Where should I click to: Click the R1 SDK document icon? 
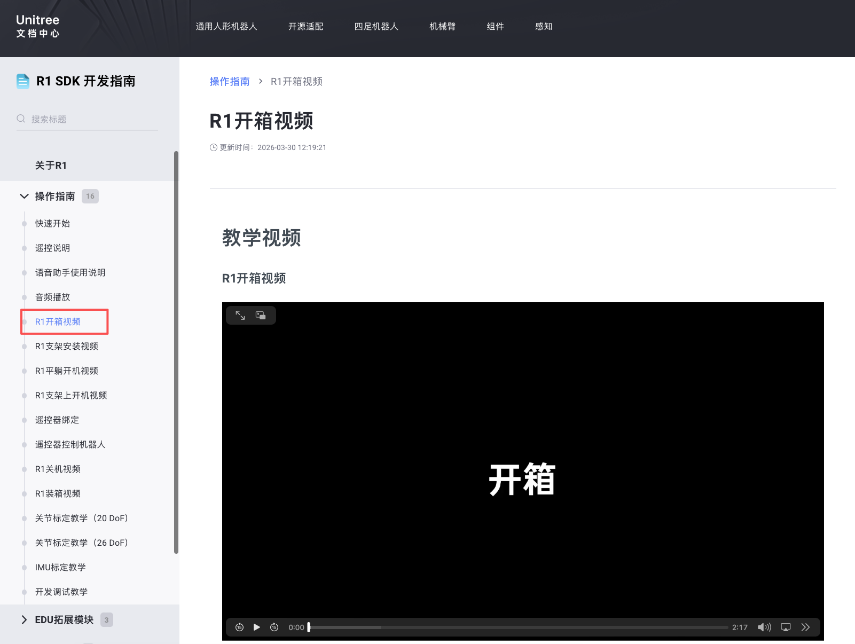pos(23,81)
